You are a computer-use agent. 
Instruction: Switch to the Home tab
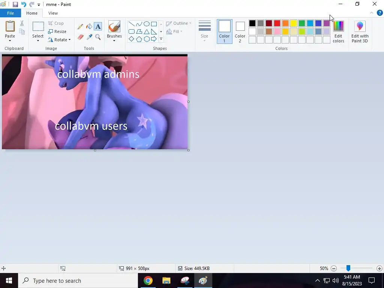pyautogui.click(x=32, y=13)
